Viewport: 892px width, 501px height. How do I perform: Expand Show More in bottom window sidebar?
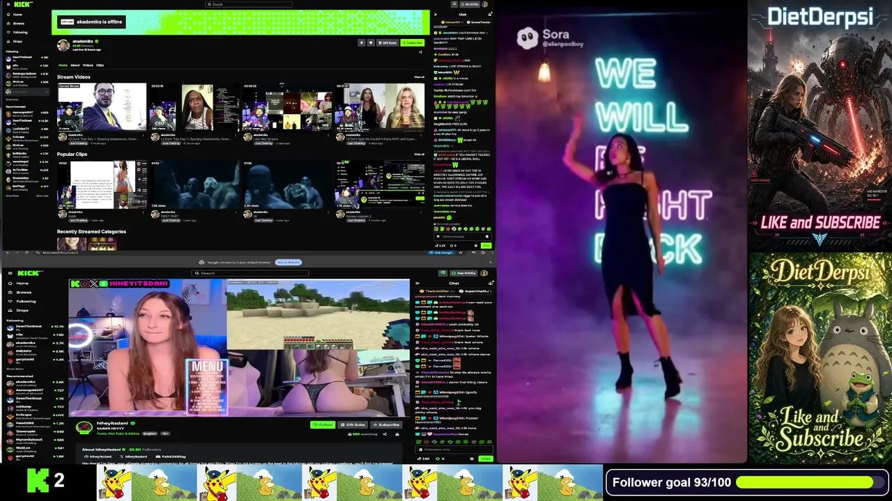click(15, 369)
